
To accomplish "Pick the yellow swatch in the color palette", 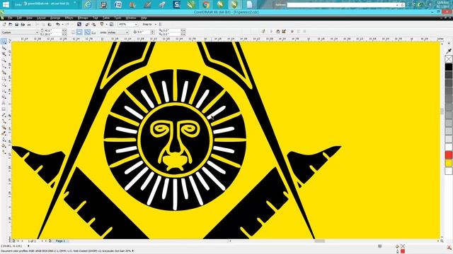I will click(x=449, y=163).
